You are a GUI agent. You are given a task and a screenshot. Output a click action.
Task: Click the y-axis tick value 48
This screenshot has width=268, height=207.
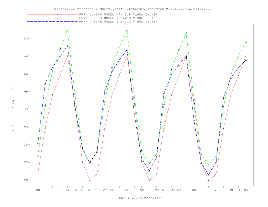point(26,91)
